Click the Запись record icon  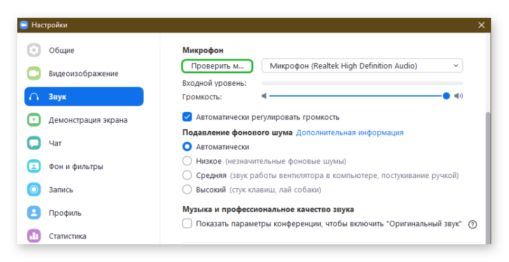34,190
